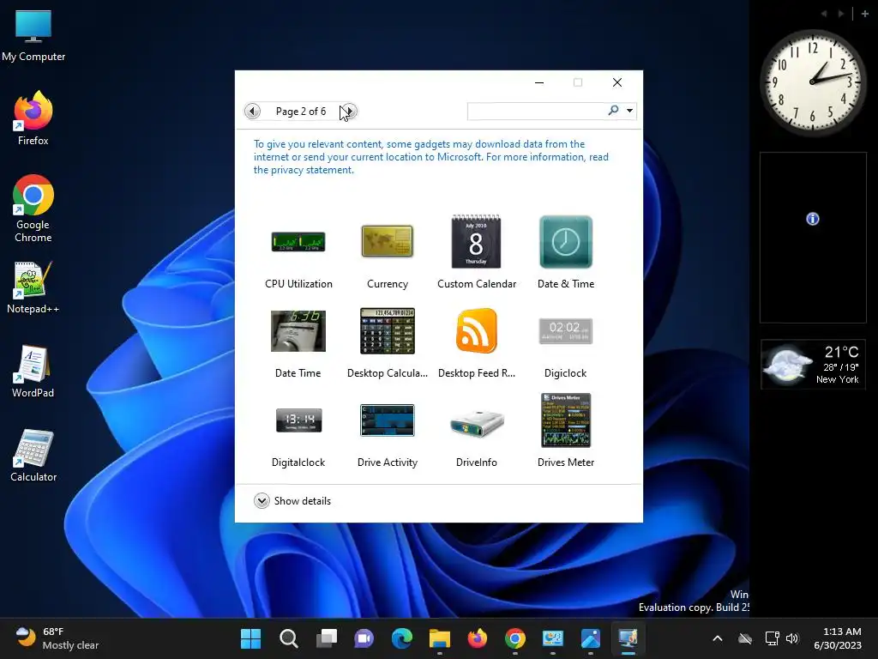Screen dimensions: 878x659
Task: Open the Control Panel icon on taskbar
Action: tap(553, 638)
